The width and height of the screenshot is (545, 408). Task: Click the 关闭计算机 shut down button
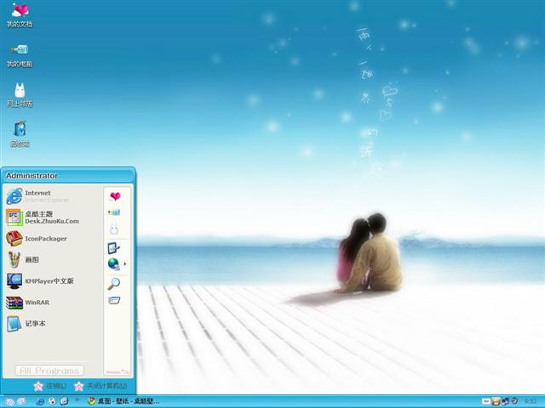[x=100, y=386]
